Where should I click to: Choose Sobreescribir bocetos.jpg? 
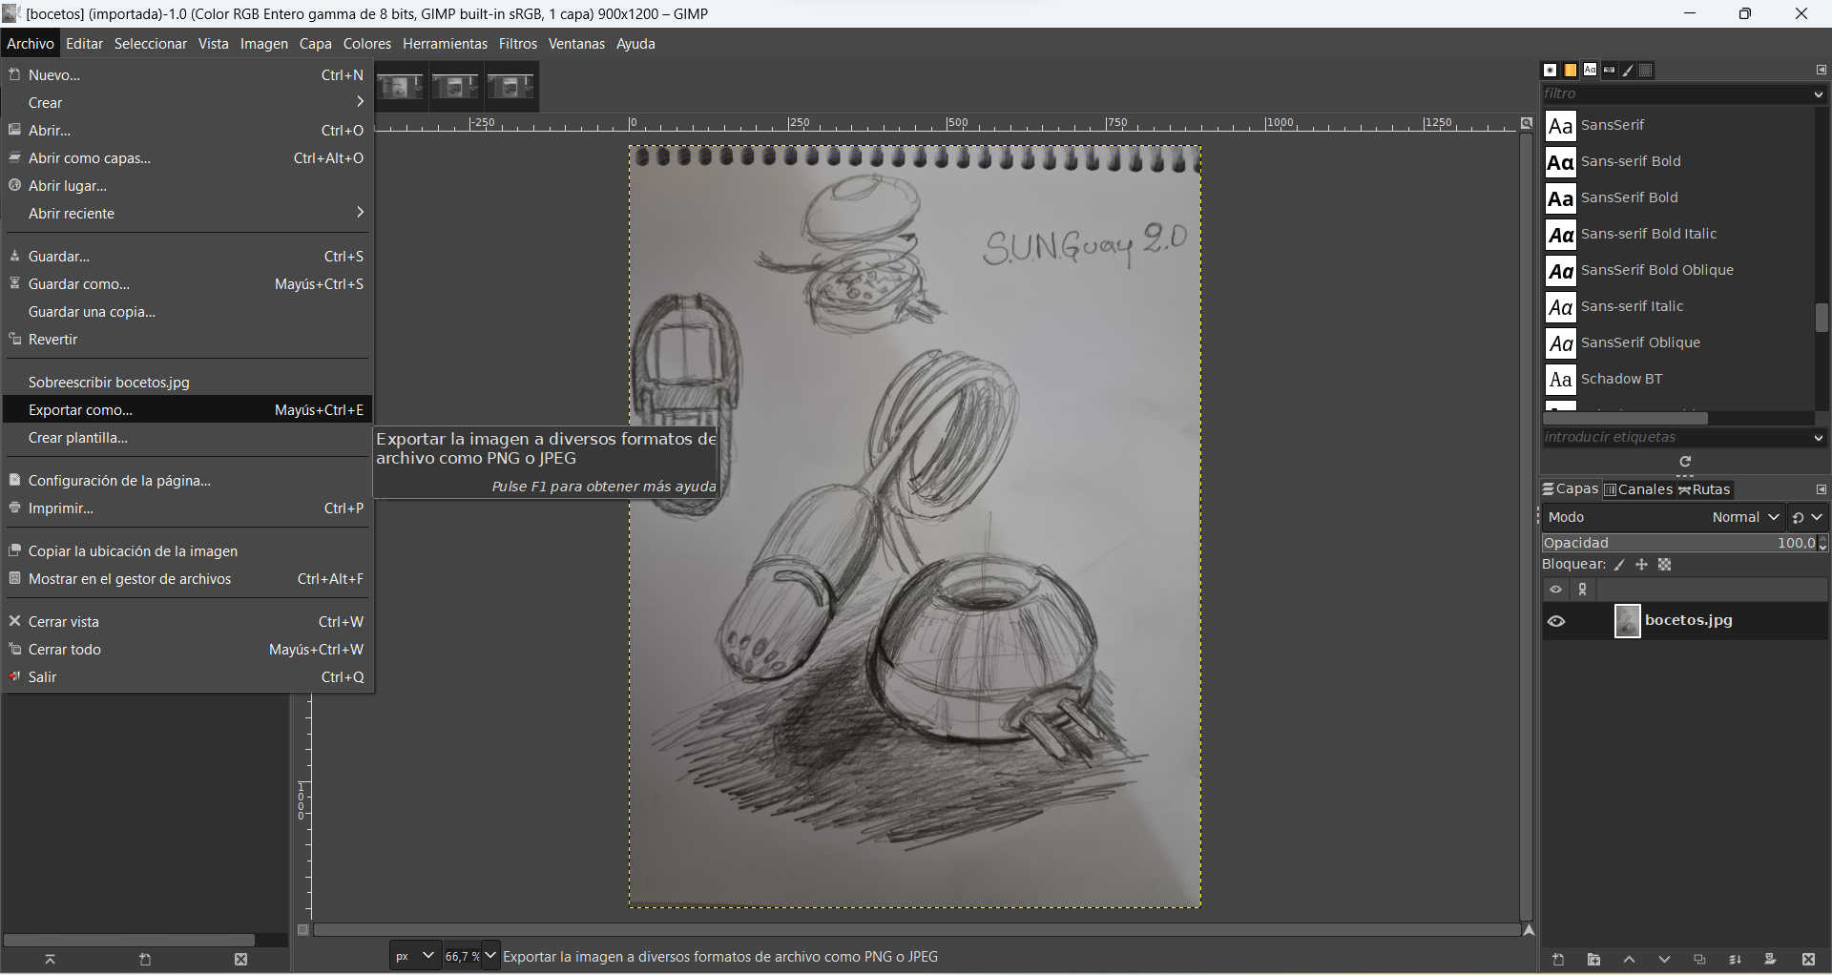pyautogui.click(x=187, y=383)
